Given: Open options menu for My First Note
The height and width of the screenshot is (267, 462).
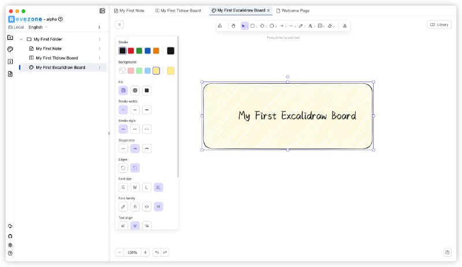Looking at the screenshot, I should click(x=99, y=49).
